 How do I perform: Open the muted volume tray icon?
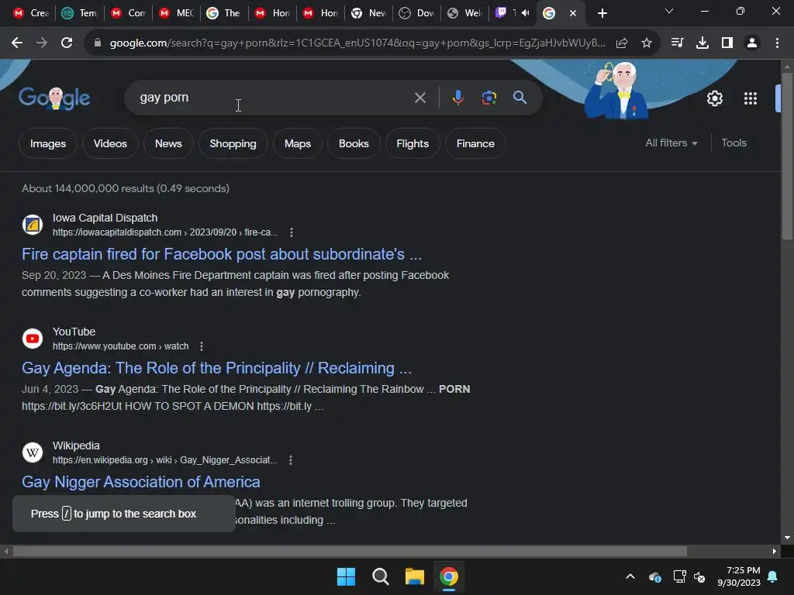point(699,576)
